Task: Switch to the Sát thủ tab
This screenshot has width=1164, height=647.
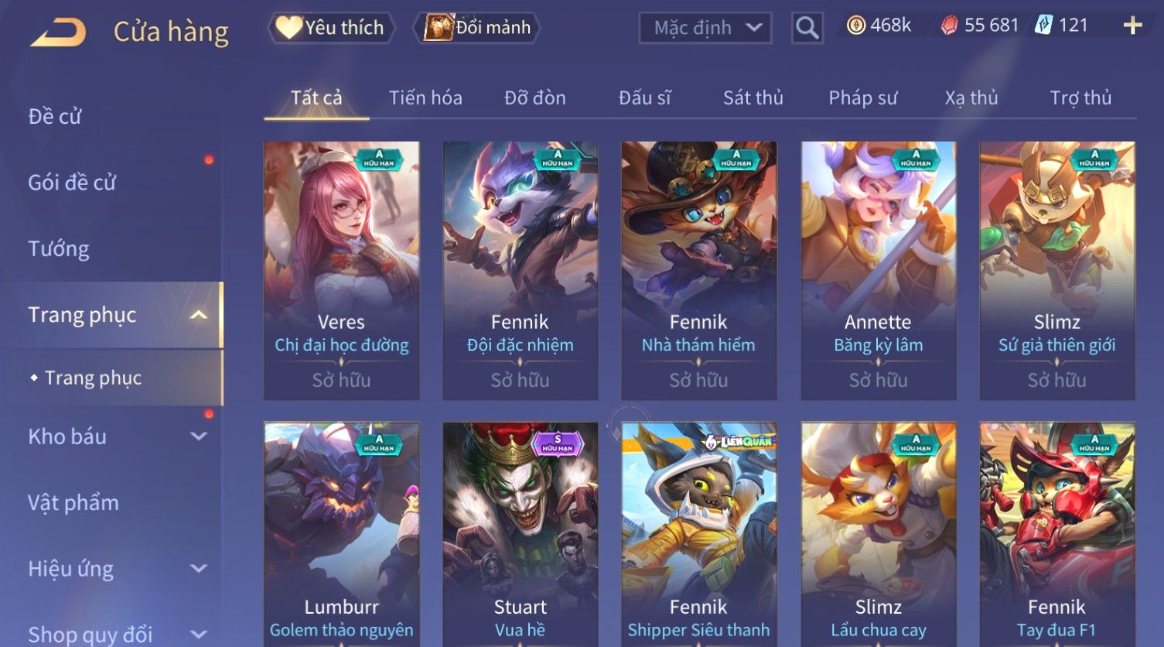Action: (x=753, y=98)
